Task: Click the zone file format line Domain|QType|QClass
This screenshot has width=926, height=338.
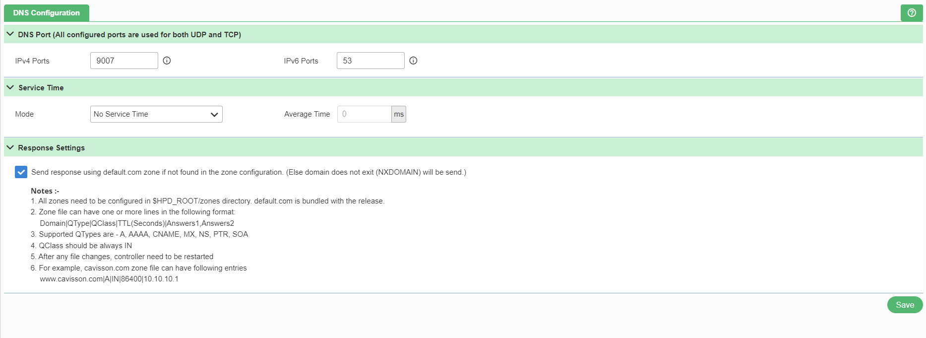Action: (x=137, y=223)
